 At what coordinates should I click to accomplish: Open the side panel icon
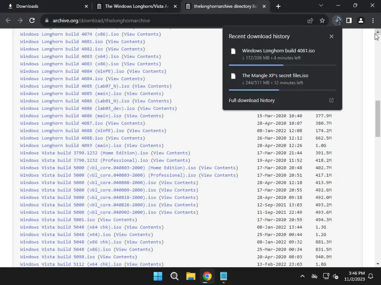(349, 21)
